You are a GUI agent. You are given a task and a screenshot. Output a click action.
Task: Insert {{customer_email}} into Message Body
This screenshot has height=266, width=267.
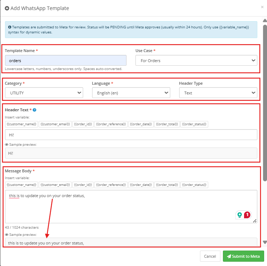pos(55,185)
